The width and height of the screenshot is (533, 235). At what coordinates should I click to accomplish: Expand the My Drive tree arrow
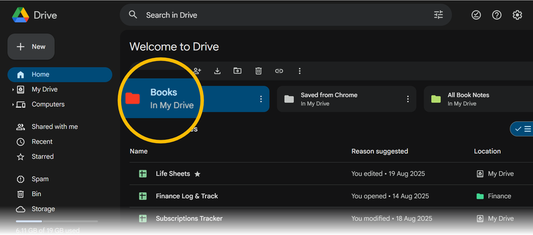pos(13,90)
